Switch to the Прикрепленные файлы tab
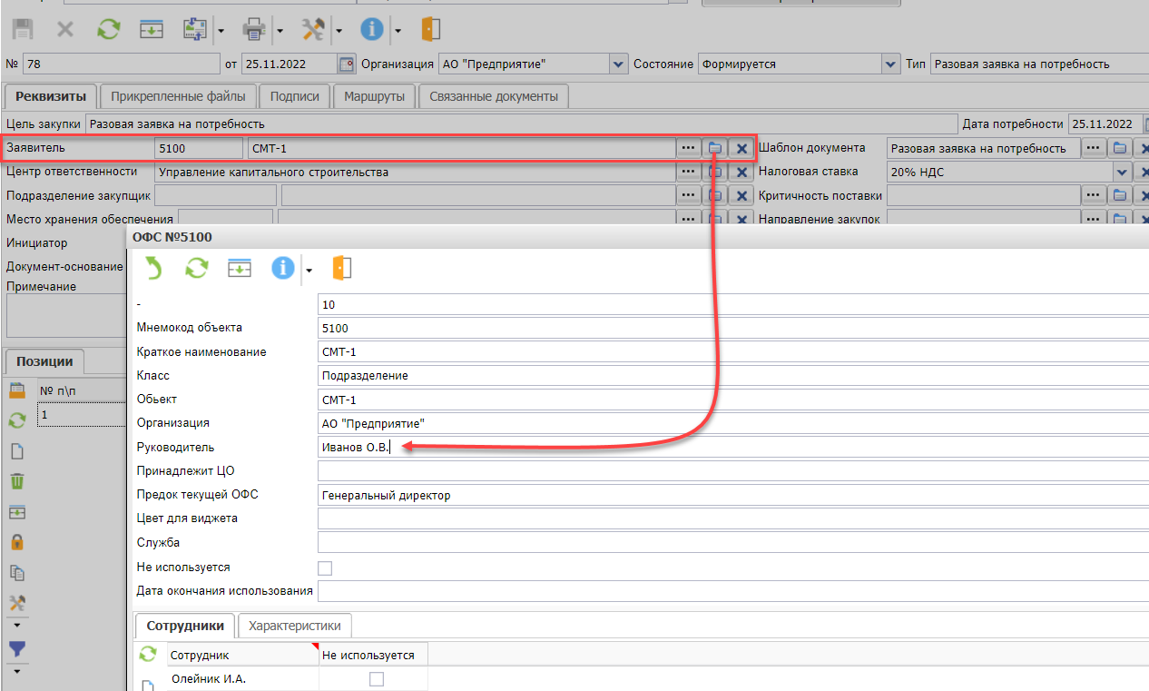Image resolution: width=1149 pixels, height=691 pixels. tap(178, 96)
